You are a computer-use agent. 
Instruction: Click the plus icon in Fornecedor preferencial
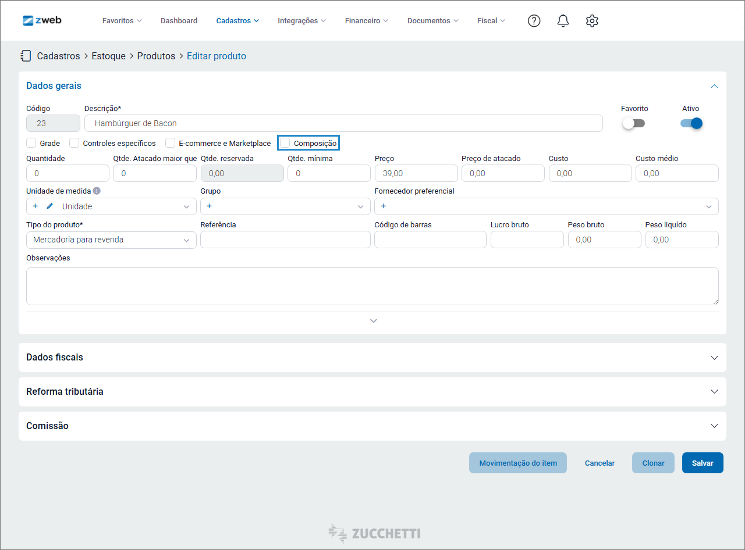click(383, 206)
